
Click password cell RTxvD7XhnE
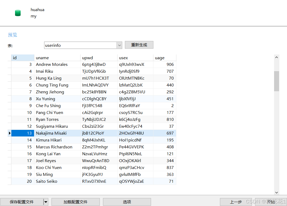[x=99, y=181]
